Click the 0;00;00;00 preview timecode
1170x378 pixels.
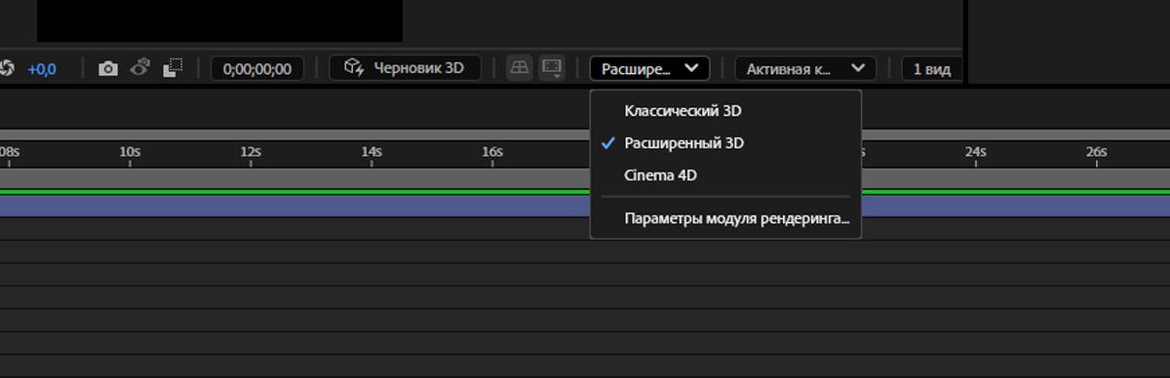pyautogui.click(x=257, y=68)
